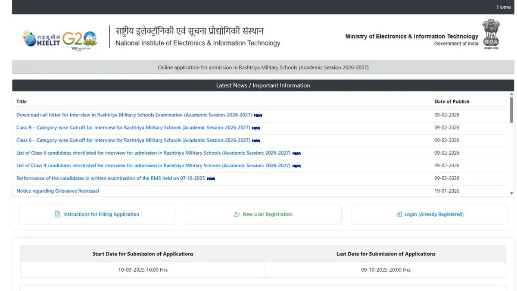Click the New badge after call letter link
Screen dimensions: 517x291
tap(258, 115)
